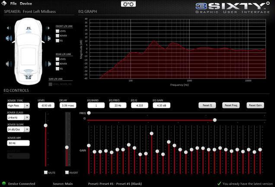Click the LEVEL slider handle

(x=46, y=125)
